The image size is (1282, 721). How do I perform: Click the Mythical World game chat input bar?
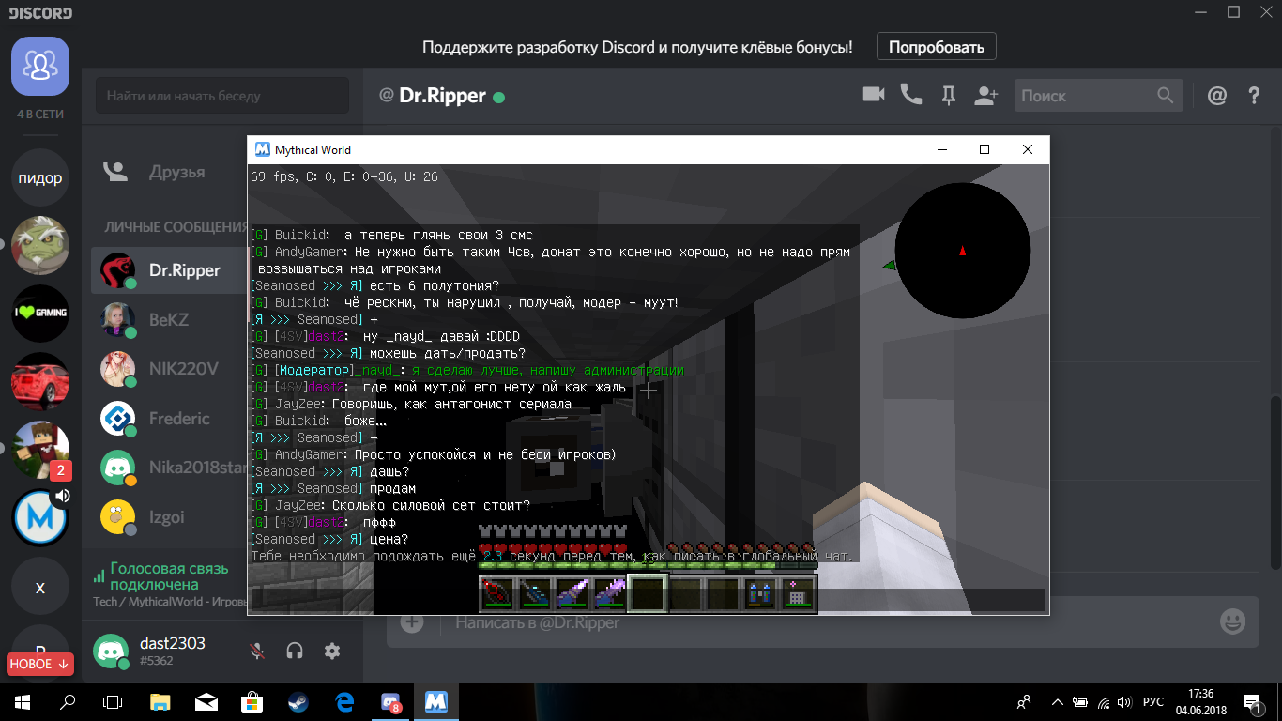click(648, 601)
